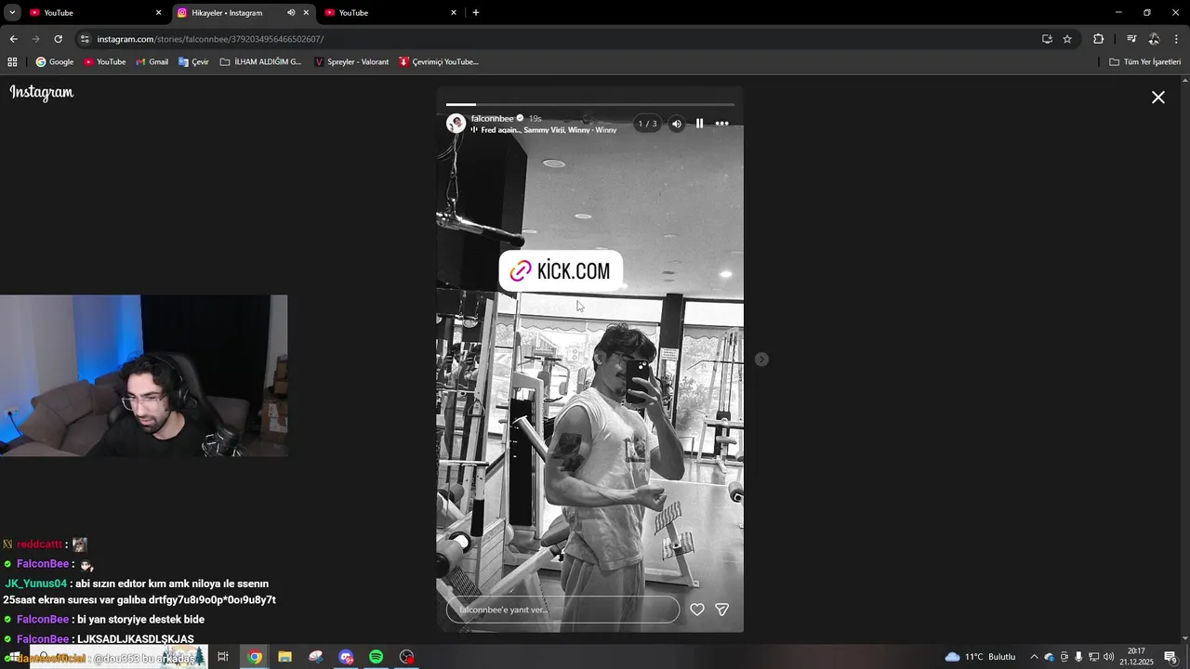This screenshot has width=1190, height=669.
Task: Expand the tab search dropdown
Action: 12,13
